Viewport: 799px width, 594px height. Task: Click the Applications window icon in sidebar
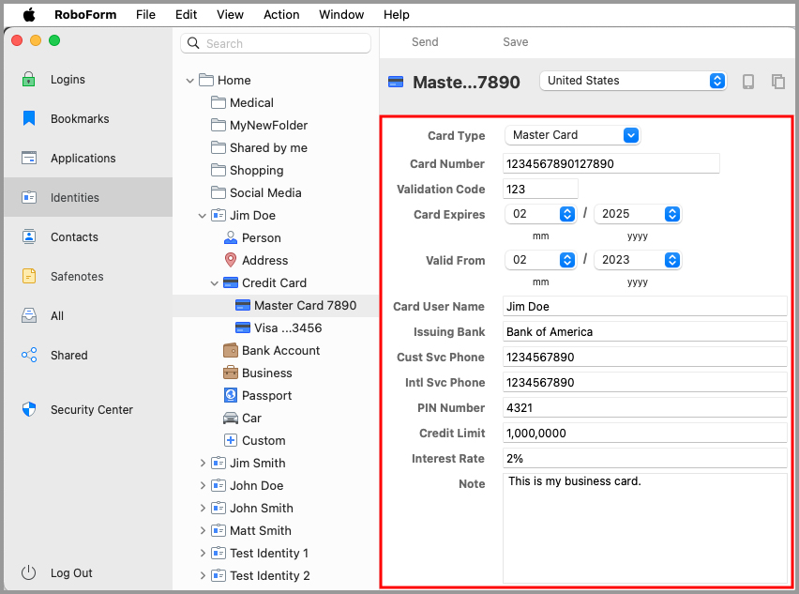(29, 158)
